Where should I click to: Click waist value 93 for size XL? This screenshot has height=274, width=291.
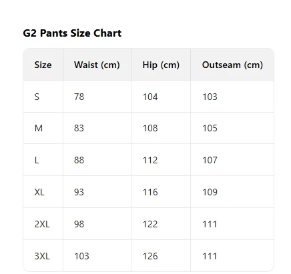point(79,192)
